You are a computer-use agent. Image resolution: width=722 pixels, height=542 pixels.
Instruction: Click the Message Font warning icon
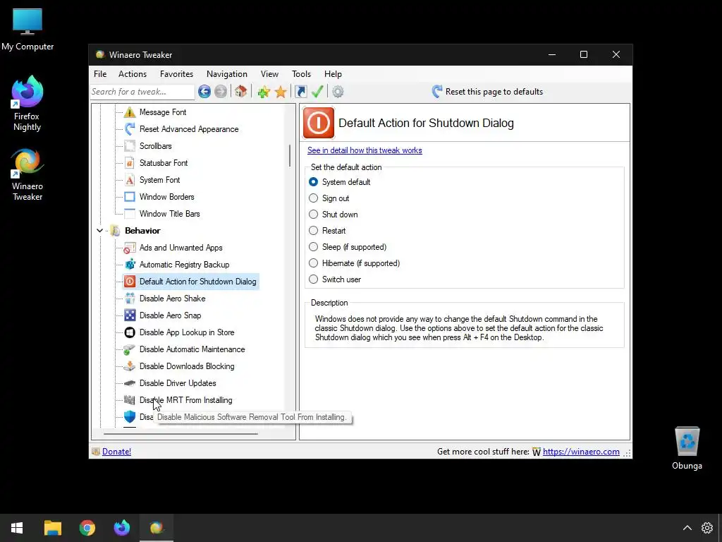[130, 112]
